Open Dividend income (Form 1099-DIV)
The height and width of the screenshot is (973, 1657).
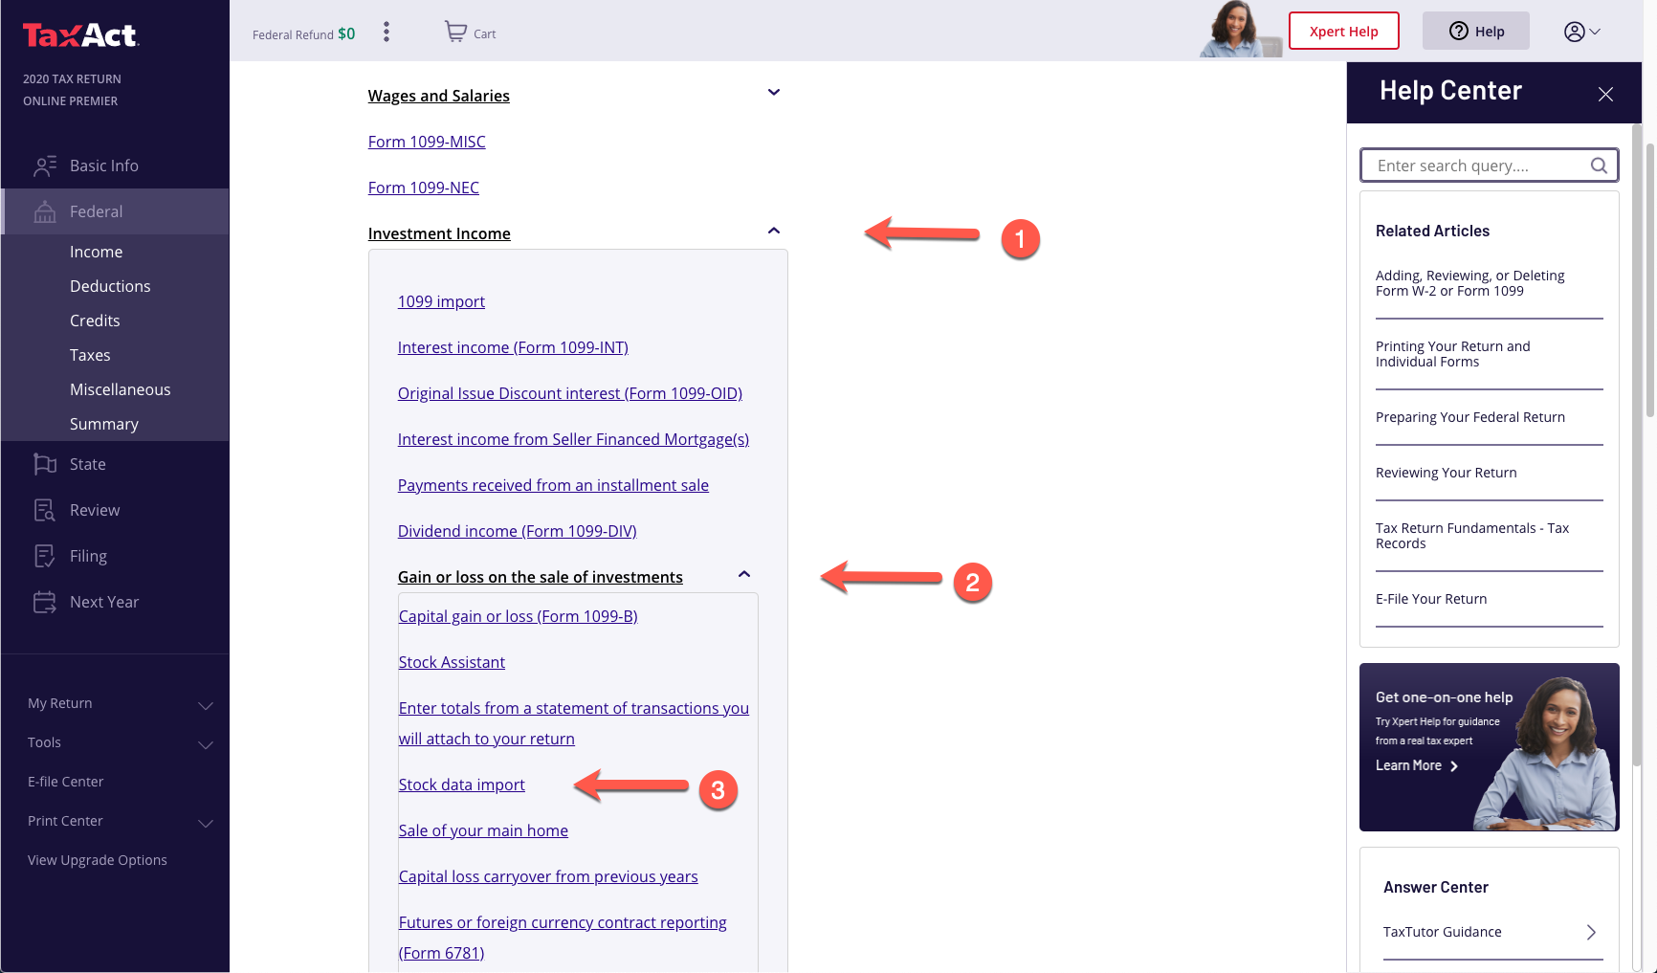[x=518, y=531]
